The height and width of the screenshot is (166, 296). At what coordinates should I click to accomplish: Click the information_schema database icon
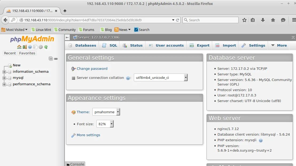[10, 72]
